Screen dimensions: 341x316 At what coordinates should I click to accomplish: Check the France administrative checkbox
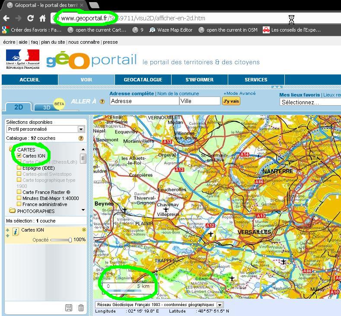click(19, 204)
